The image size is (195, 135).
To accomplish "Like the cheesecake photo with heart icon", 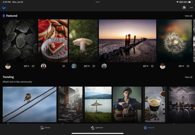I will point(63,66).
